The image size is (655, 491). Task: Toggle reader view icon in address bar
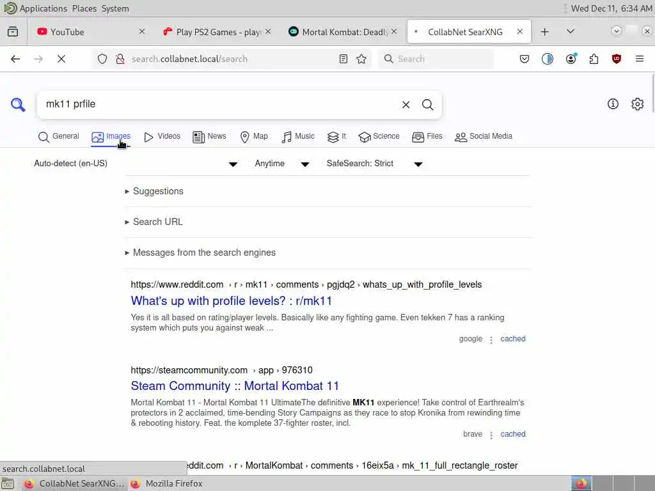click(x=343, y=59)
